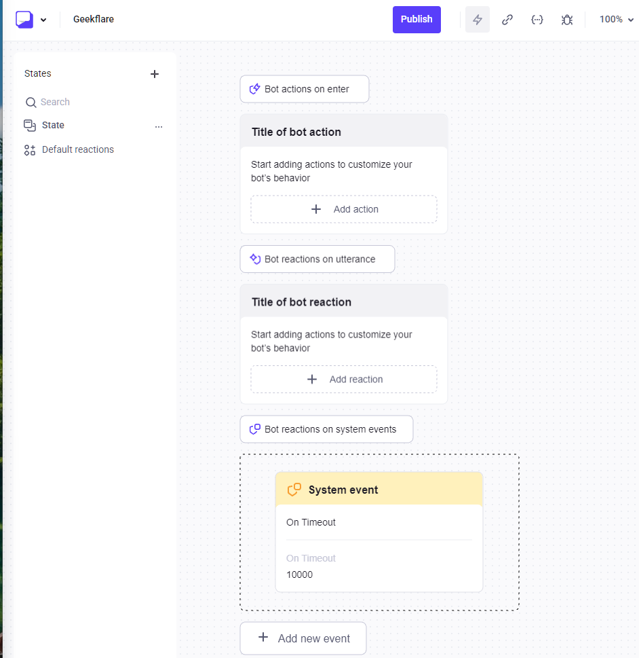639x658 pixels.
Task: Click the Add new event button
Action: tap(303, 638)
